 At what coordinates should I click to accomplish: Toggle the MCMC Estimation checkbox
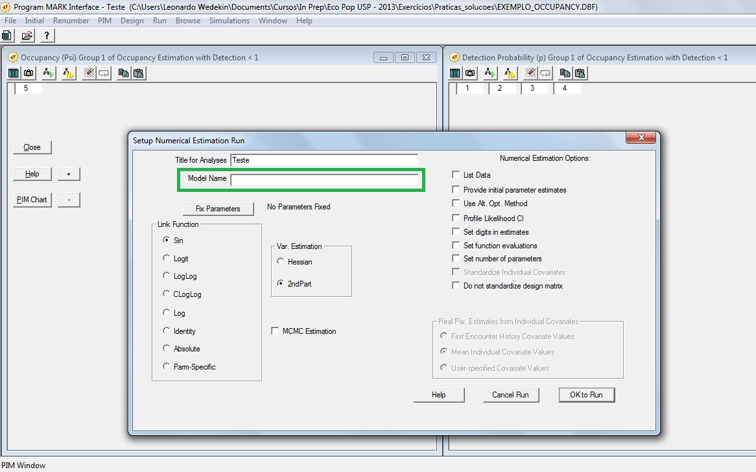[x=275, y=331]
